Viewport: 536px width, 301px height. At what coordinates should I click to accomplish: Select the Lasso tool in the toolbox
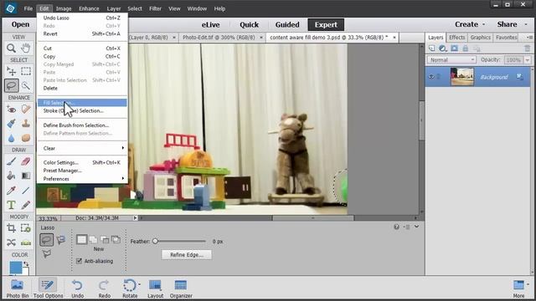[11, 85]
